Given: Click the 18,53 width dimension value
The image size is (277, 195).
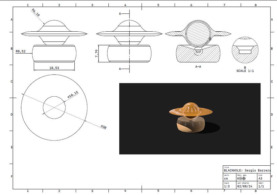Looking at the screenshot, I should click(x=54, y=68).
